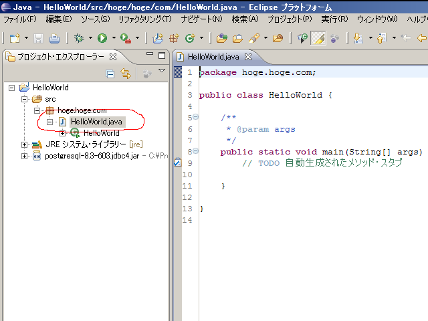The width and height of the screenshot is (428, 321).
Task: Expand the JRE システム・ライブラリー node
Action: coord(24,144)
